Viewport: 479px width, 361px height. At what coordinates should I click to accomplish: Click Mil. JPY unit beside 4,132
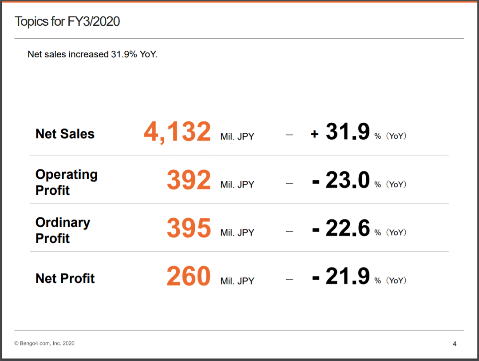click(238, 136)
